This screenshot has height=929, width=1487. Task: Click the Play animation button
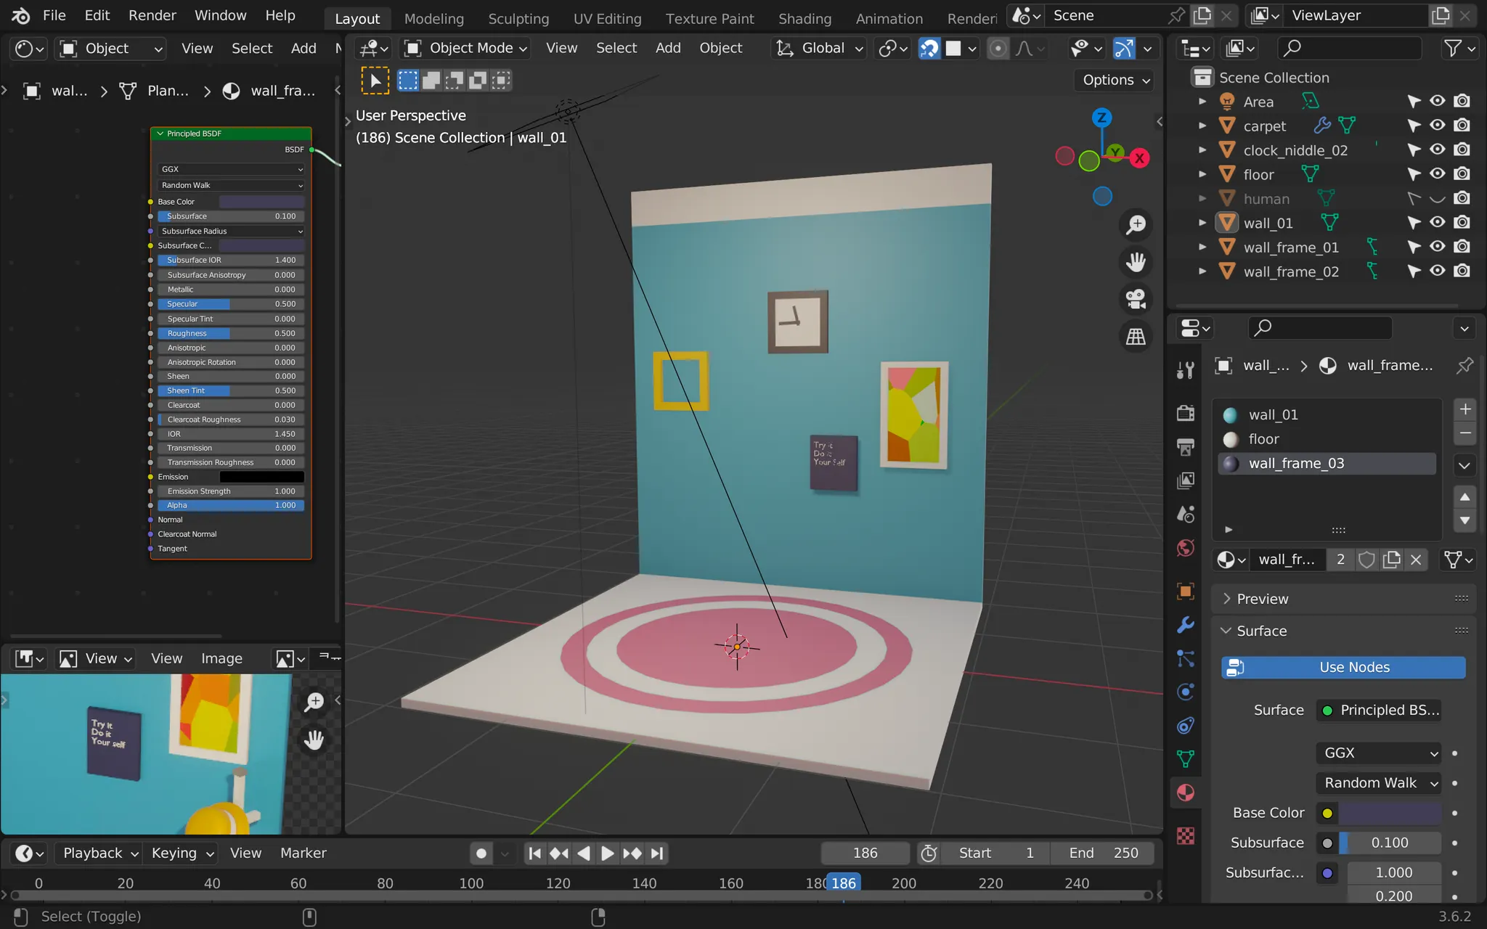[607, 854]
